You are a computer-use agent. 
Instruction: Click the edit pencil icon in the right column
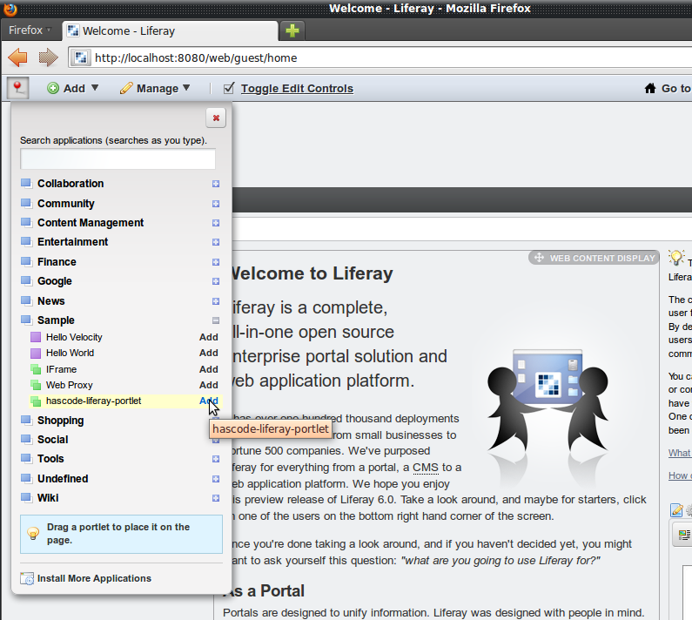(676, 510)
